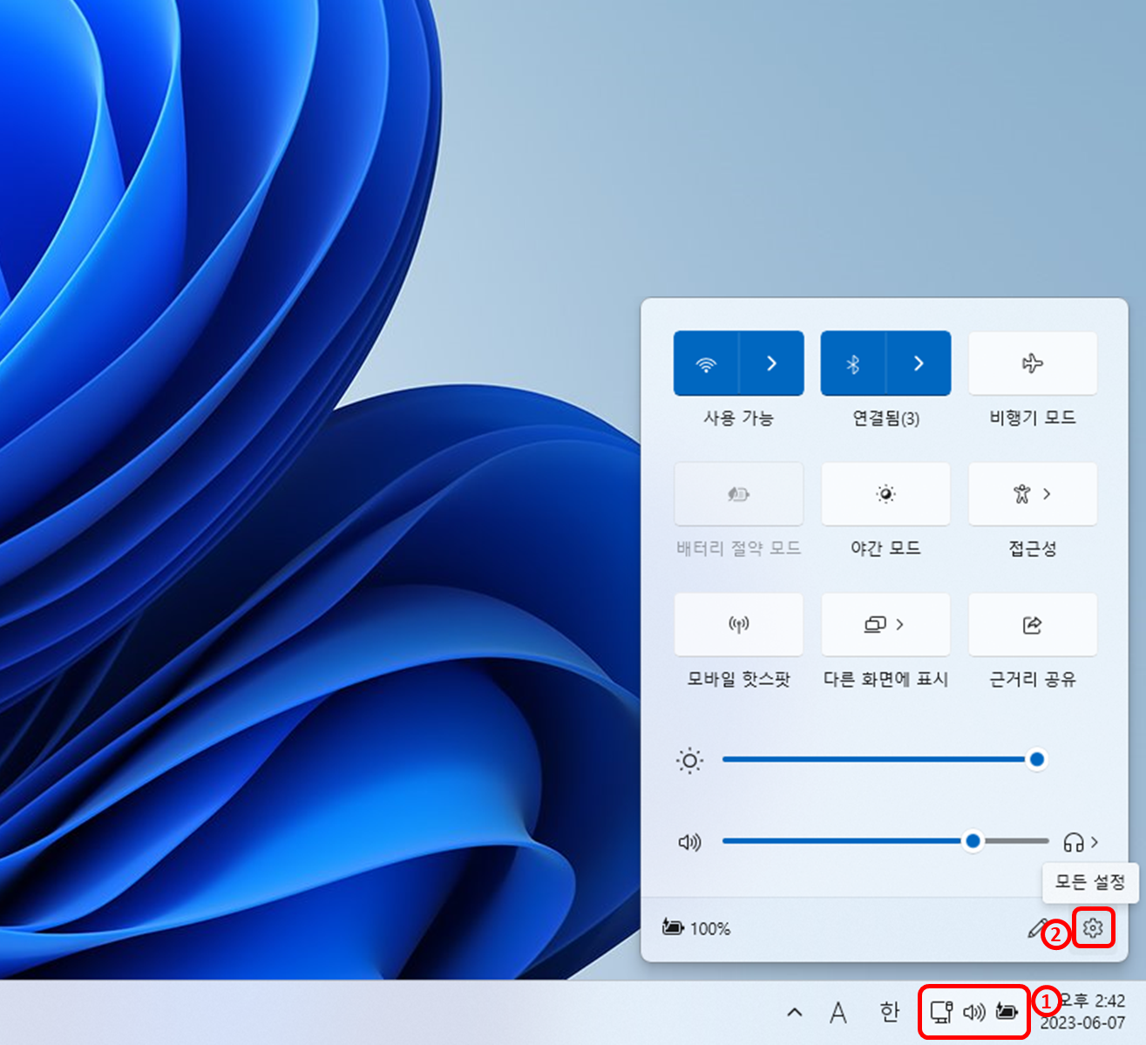Enable airplane mode (비행기 모드)
Image resolution: width=1146 pixels, height=1045 pixels.
pyautogui.click(x=1033, y=363)
